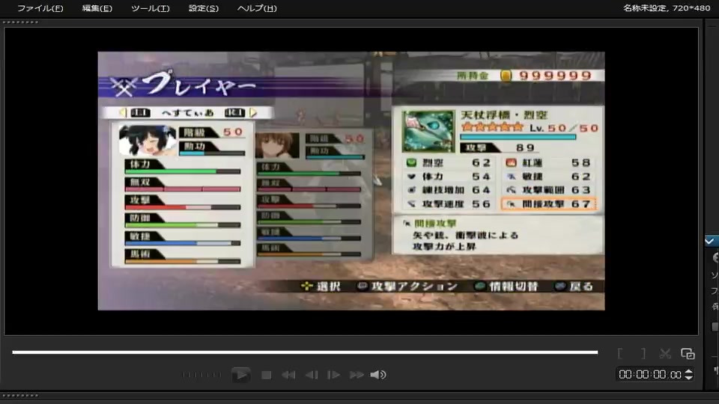Viewport: 719px width, 404px height.
Task: Click the 情報切替 prompt in the preview
Action: (x=507, y=287)
